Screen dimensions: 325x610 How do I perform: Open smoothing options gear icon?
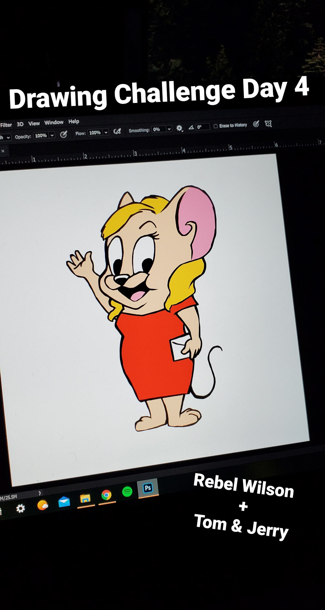pos(180,128)
